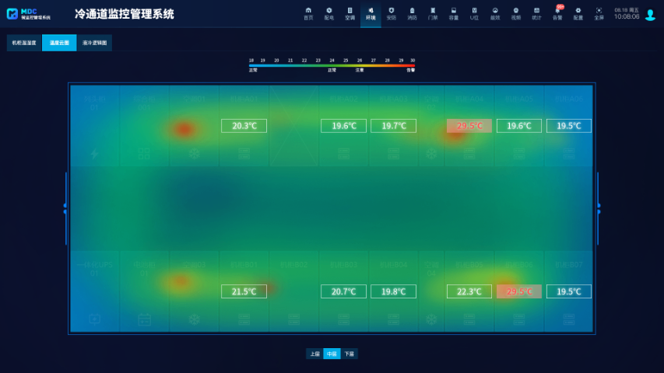
Task: Click the top row red 29.5°C temperature label
Action: click(x=469, y=126)
